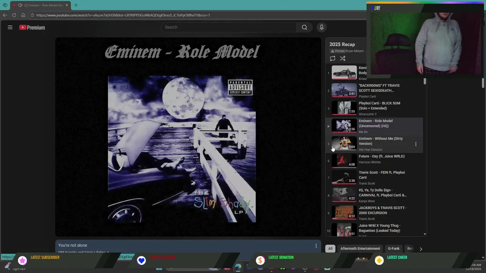Open more options for Eminem - Without Me
The width and height of the screenshot is (486, 273).
416,144
